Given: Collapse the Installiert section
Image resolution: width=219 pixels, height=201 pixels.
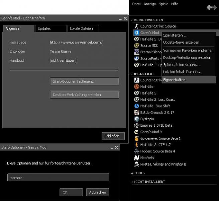Looking at the screenshot, I should coord(132,74).
